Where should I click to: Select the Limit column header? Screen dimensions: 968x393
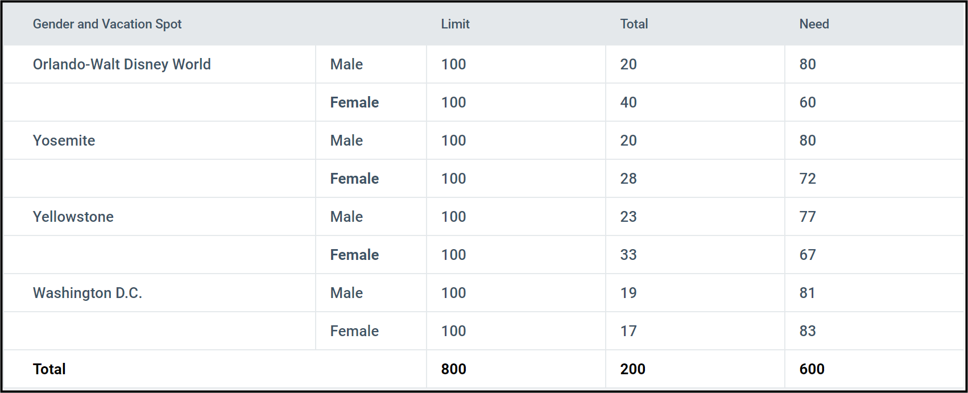(455, 24)
